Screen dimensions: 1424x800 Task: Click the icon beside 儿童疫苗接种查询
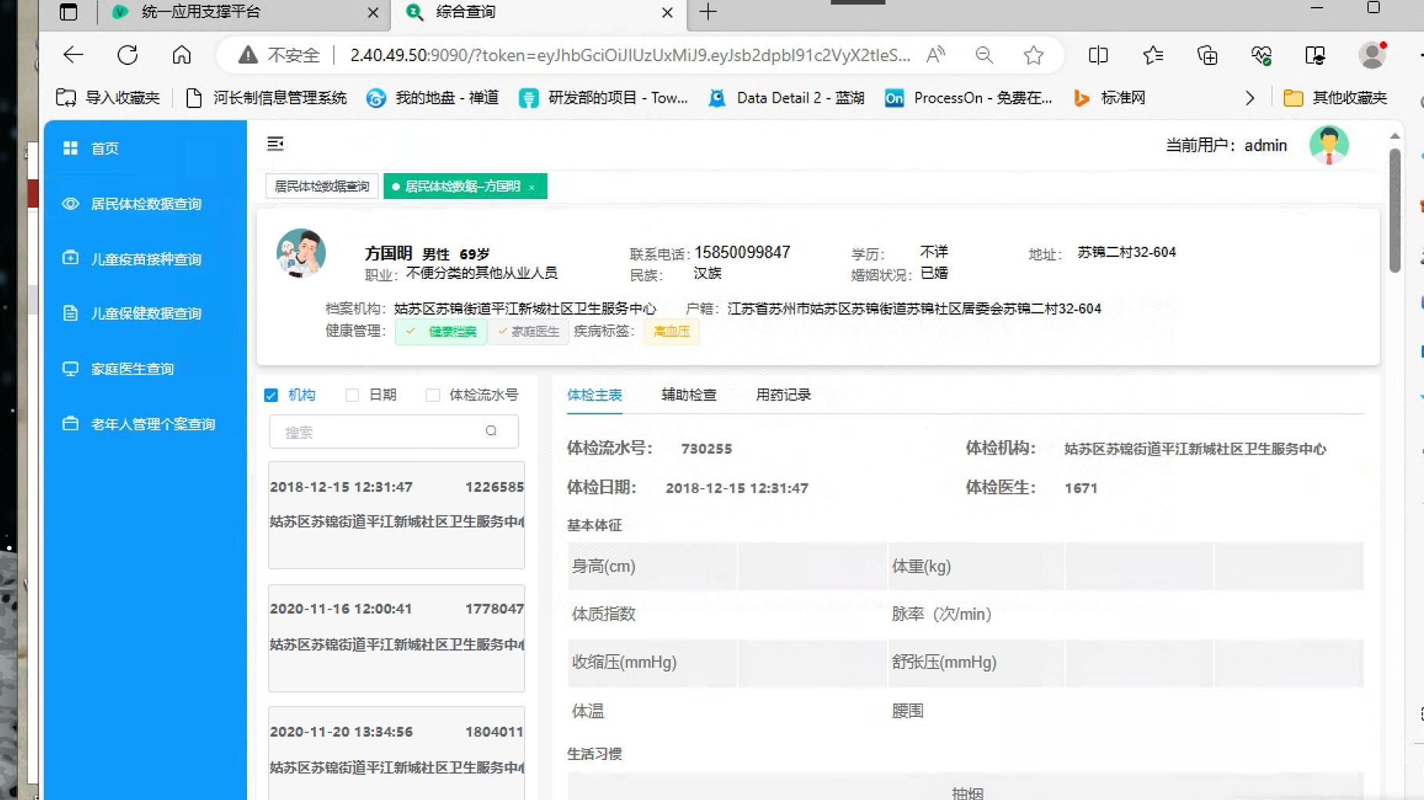[x=71, y=259]
